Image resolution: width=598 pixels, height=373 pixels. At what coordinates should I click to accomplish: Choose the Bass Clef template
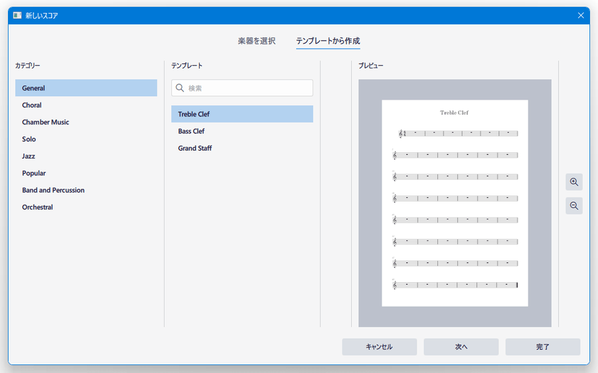pyautogui.click(x=242, y=131)
